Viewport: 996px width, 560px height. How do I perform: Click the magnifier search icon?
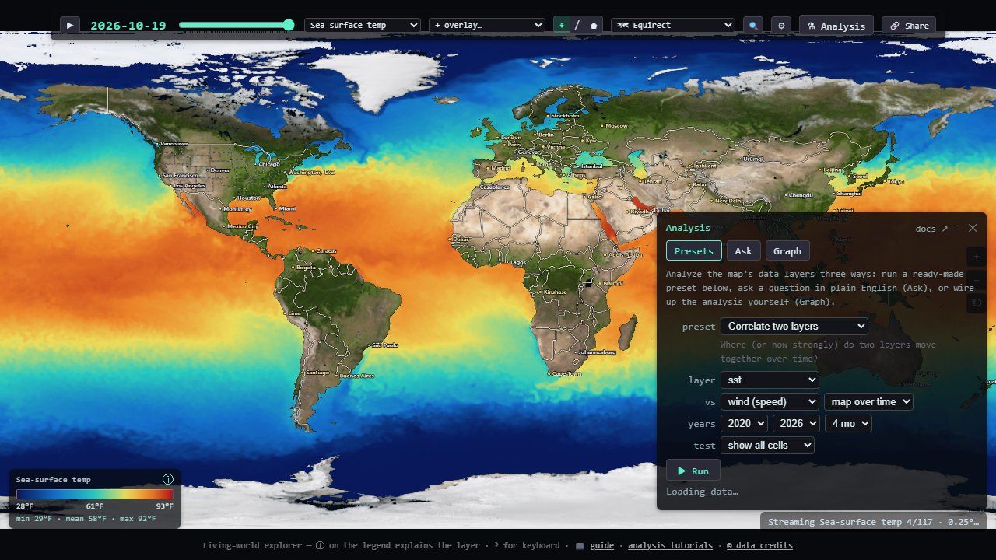click(753, 25)
